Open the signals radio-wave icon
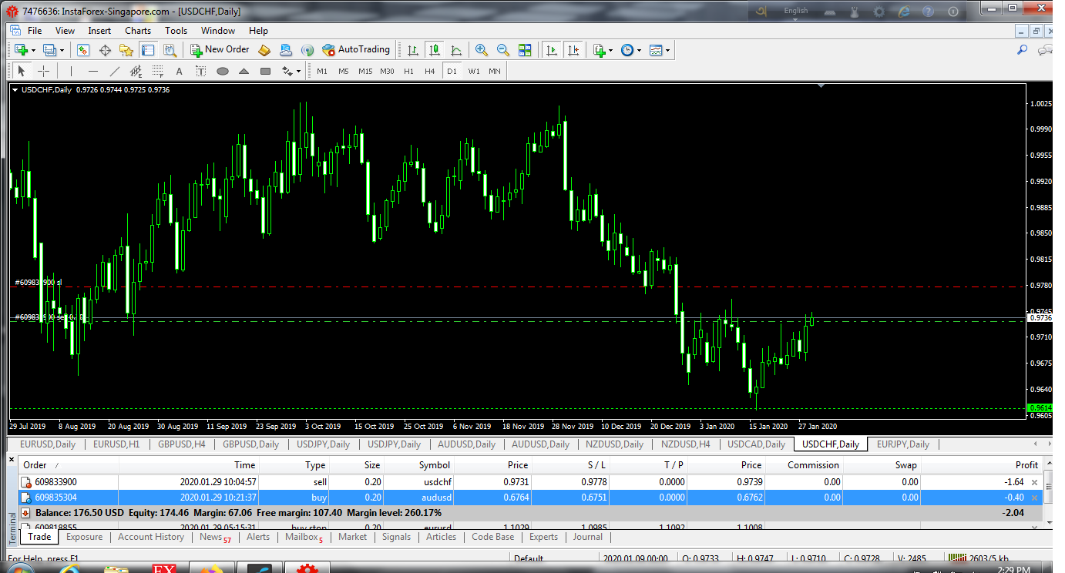1065x573 pixels. pos(307,50)
